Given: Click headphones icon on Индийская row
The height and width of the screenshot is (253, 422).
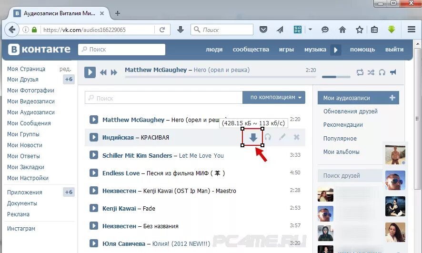Looking at the screenshot, I should [x=268, y=137].
